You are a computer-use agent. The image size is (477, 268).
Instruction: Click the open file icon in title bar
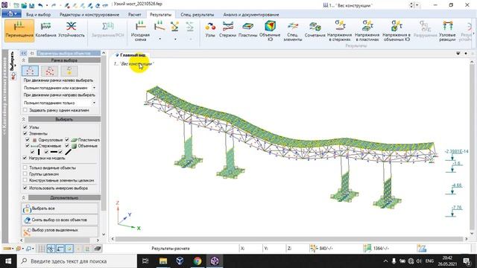coord(24,5)
